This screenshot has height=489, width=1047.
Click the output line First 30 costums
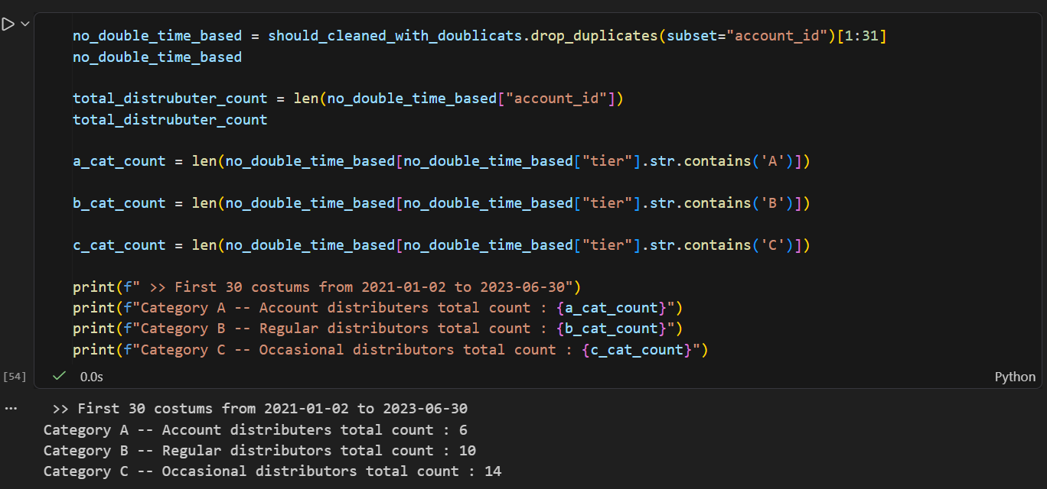260,409
